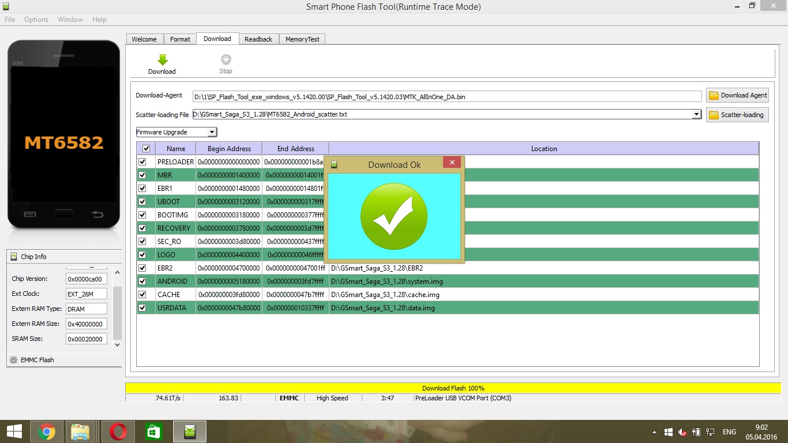Open the Options menu
The width and height of the screenshot is (788, 443).
pyautogui.click(x=36, y=20)
